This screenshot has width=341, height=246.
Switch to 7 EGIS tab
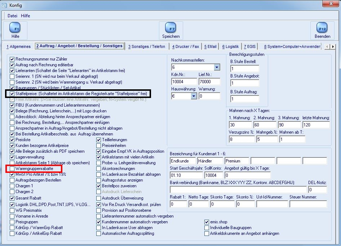click(250, 46)
